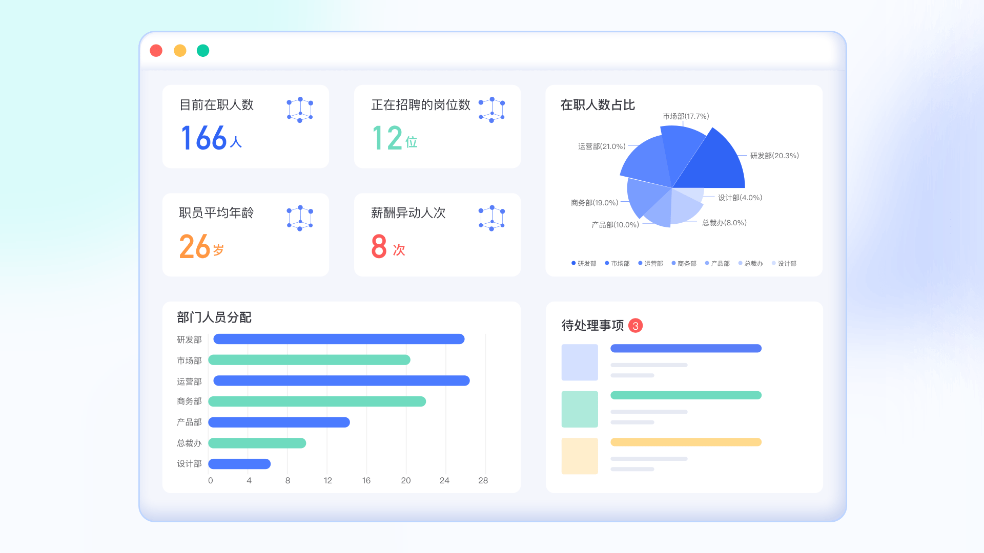
Task: Click the 目前在职人数 card title
Action: point(216,105)
